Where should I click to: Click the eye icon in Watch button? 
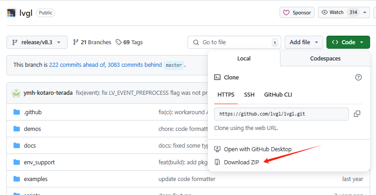[x=325, y=13]
